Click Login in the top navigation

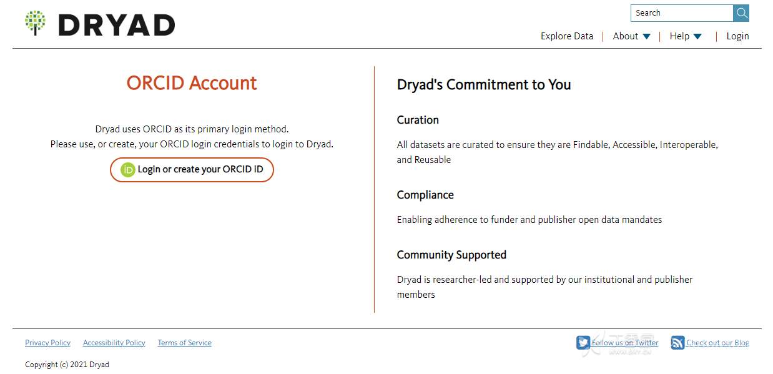pos(737,36)
